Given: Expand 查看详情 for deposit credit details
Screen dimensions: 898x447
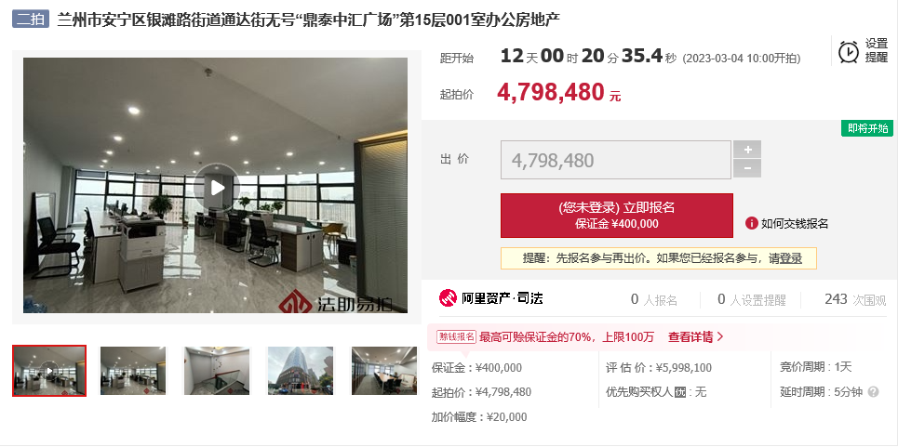Looking at the screenshot, I should click(x=696, y=336).
